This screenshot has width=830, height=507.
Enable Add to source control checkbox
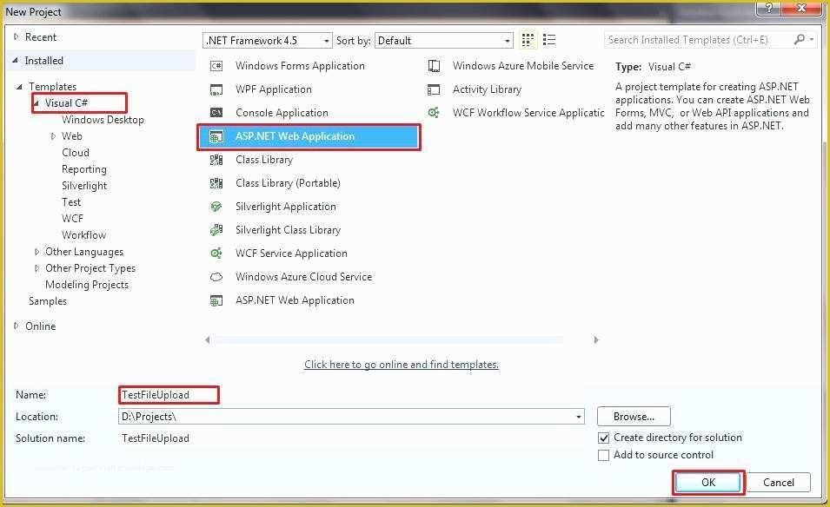click(x=603, y=455)
